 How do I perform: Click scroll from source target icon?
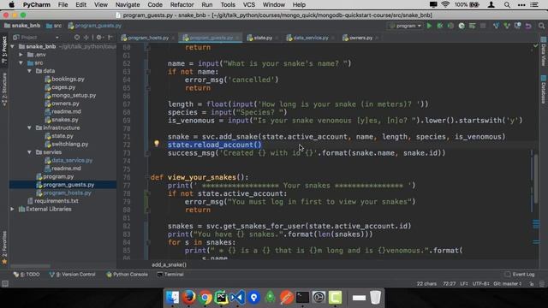coord(77,37)
